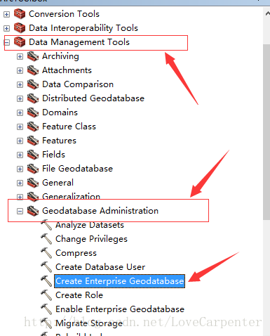The image size is (270, 336).
Task: Select the Data Management Tools label
Action: (79, 42)
